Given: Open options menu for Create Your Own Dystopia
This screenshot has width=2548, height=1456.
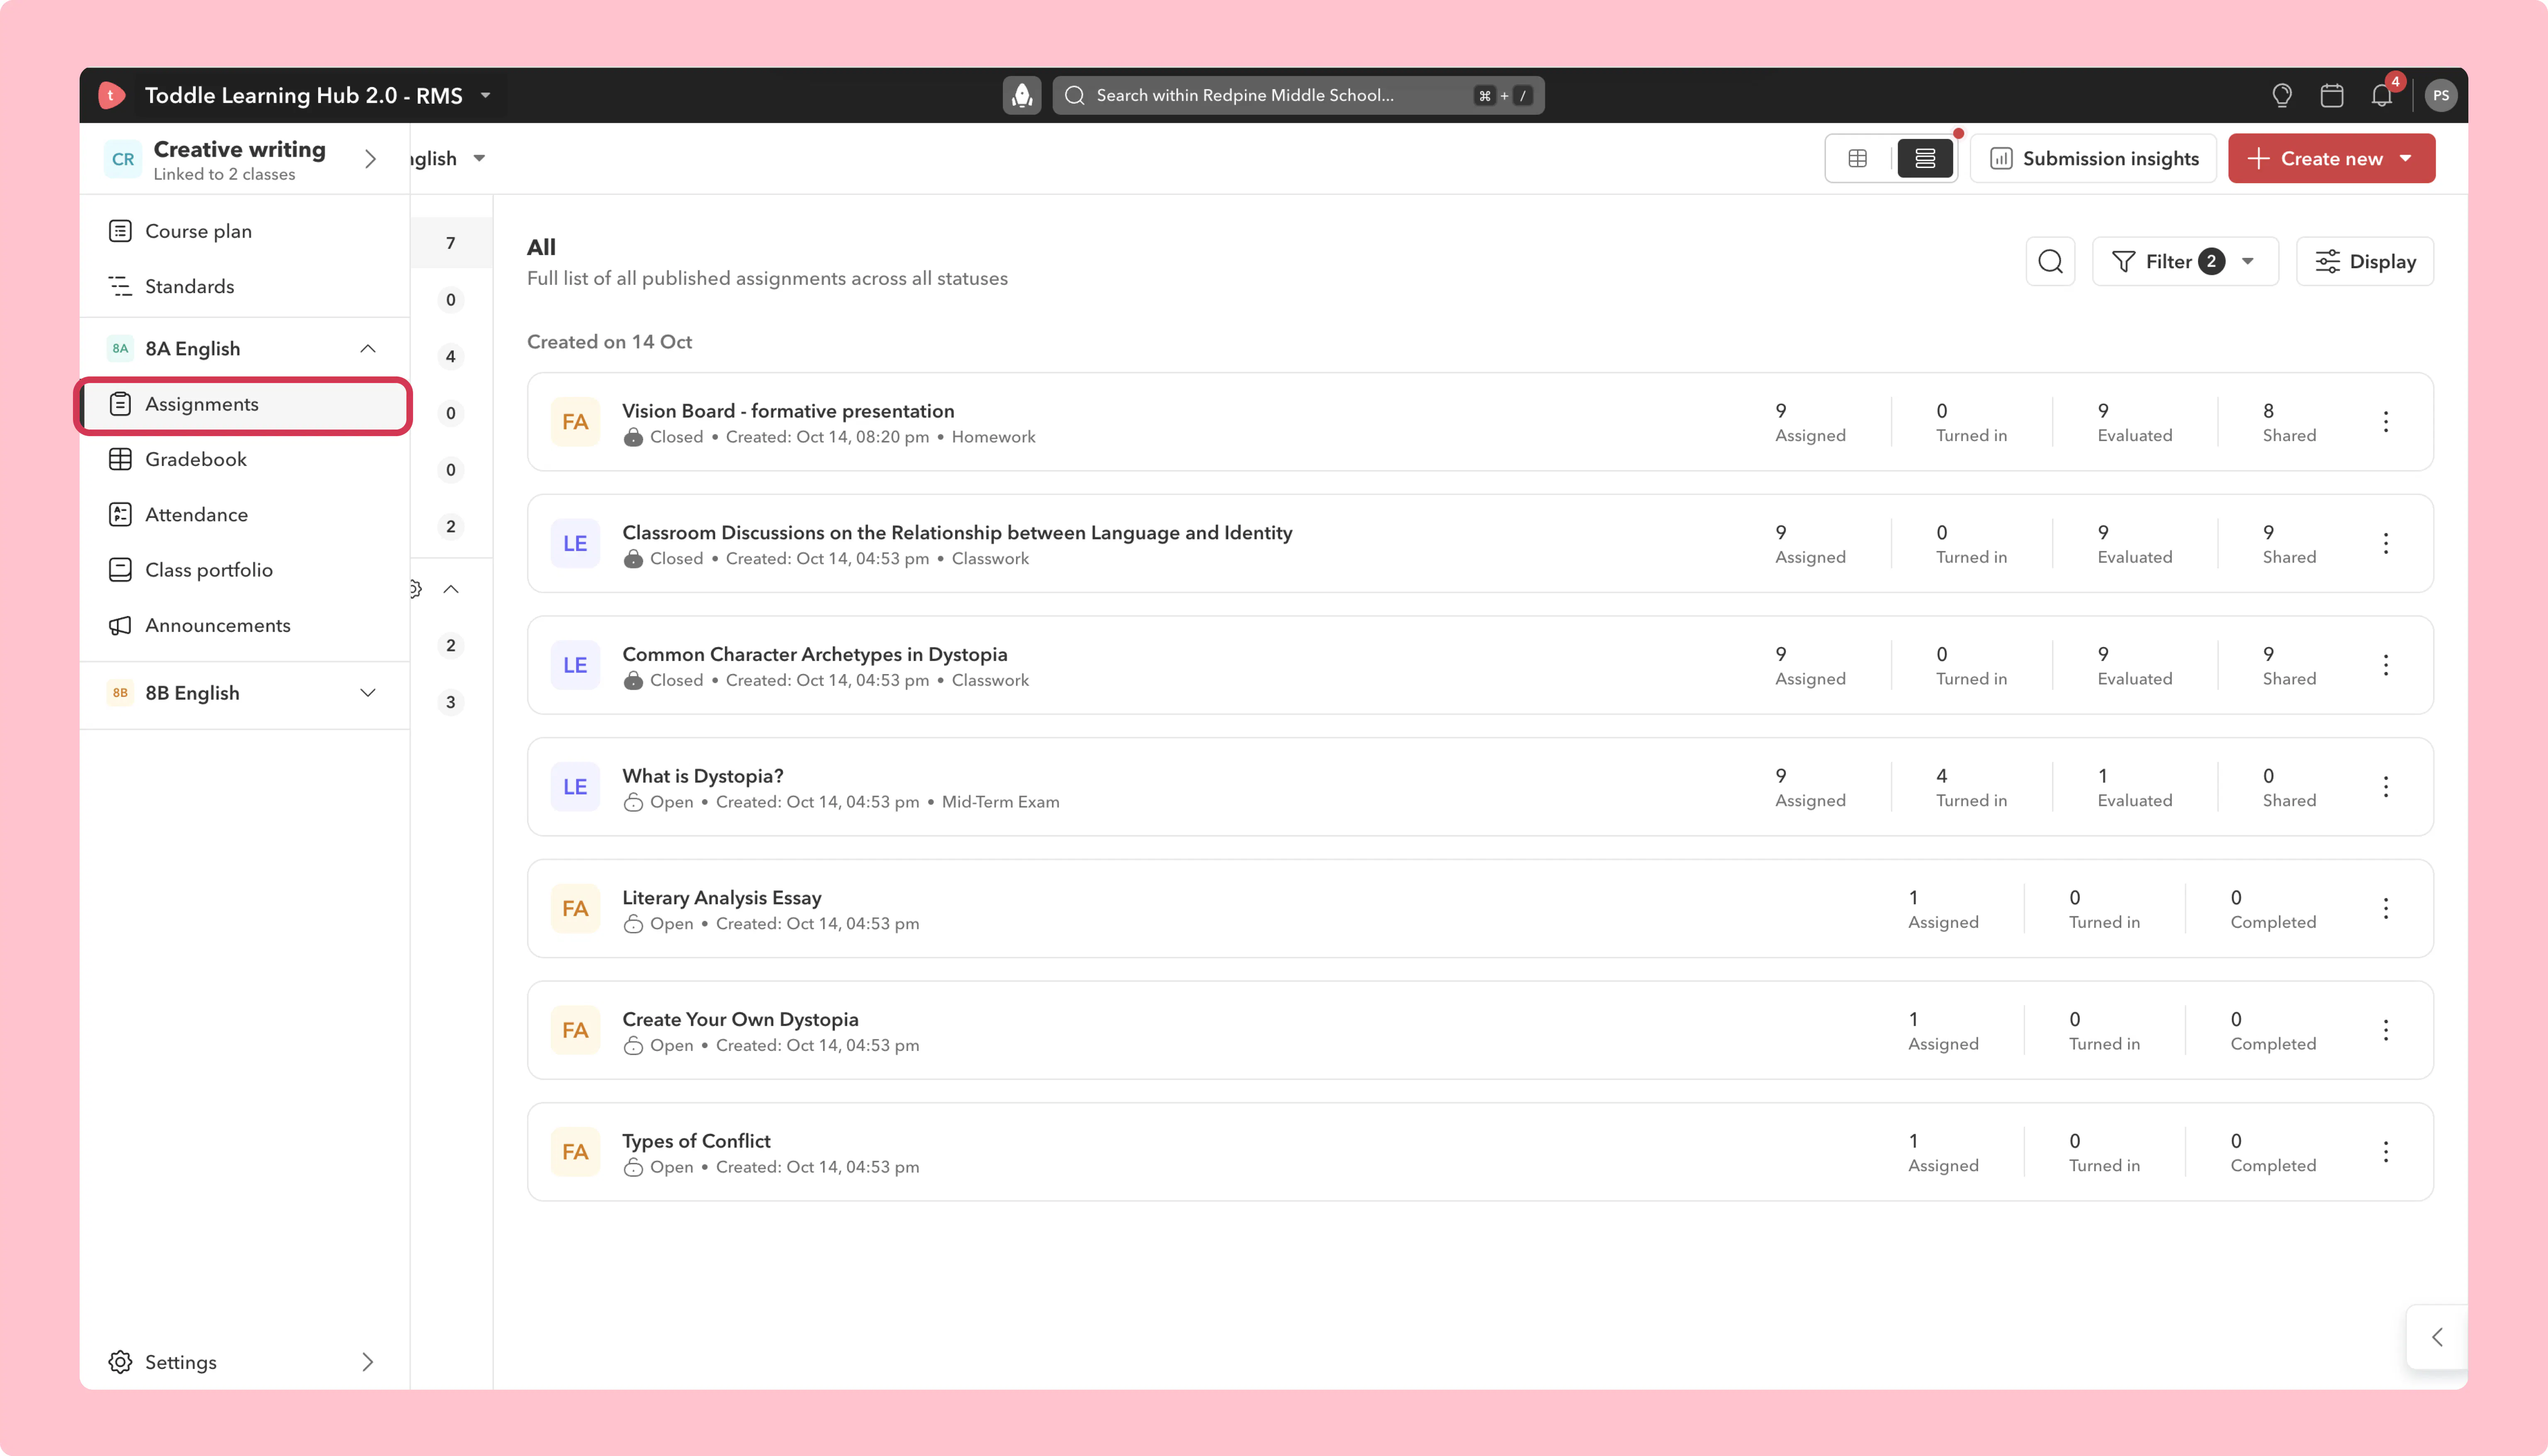Looking at the screenshot, I should pyautogui.click(x=2385, y=1030).
